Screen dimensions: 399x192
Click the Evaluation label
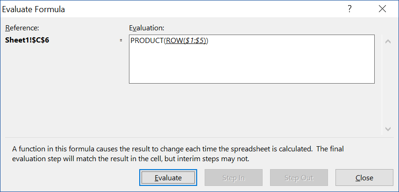146,28
